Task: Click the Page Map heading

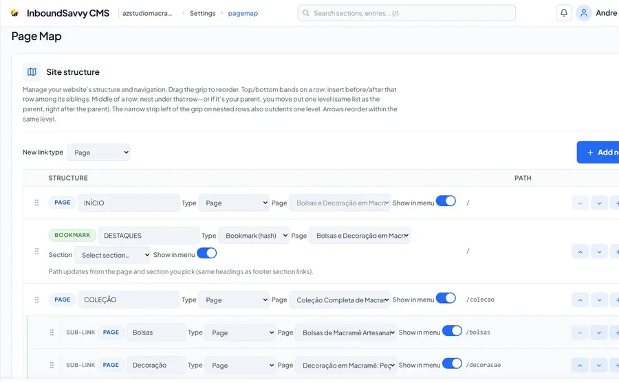Action: point(36,36)
